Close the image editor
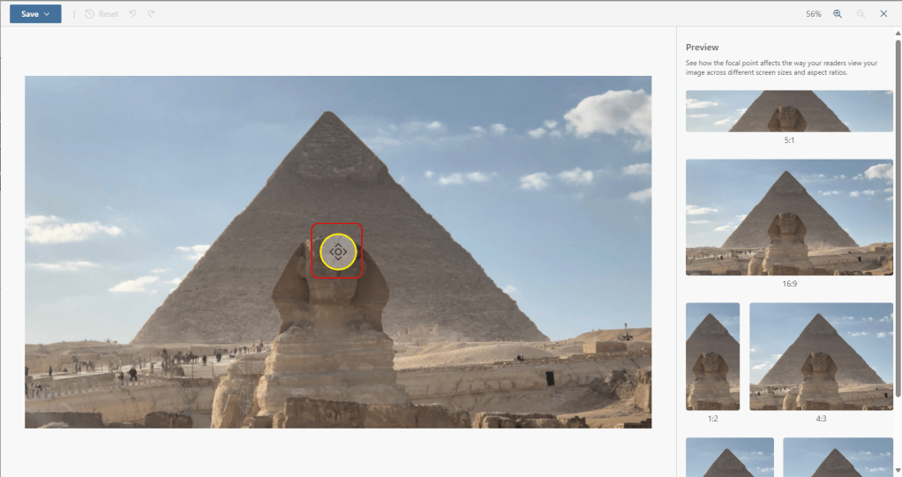The image size is (902, 477). coord(883,14)
